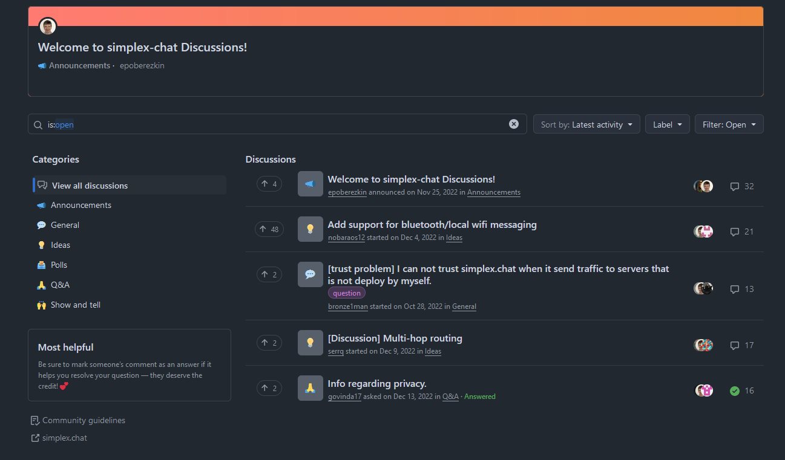Click the green 'Answered' status text

[480, 397]
